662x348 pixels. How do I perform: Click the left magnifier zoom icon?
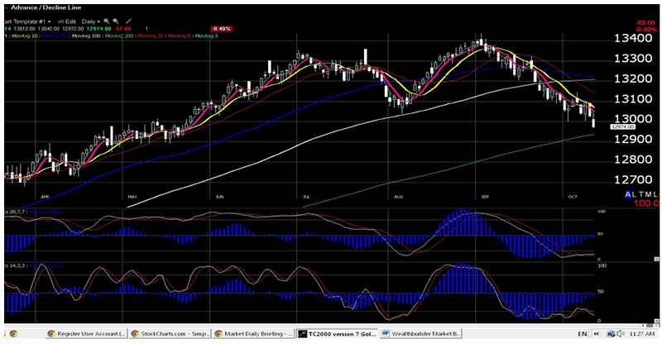pyautogui.click(x=108, y=20)
